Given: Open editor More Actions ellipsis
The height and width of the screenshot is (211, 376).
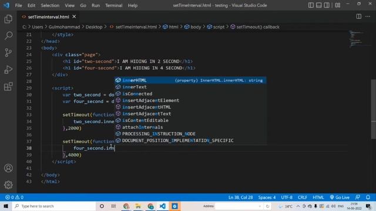Looking at the screenshot, I should click(368, 16).
